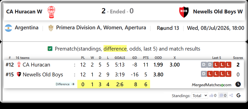Click the Newells Old Boys NOB shield logo
This screenshot has height=109, width=248.
coord(184,12)
